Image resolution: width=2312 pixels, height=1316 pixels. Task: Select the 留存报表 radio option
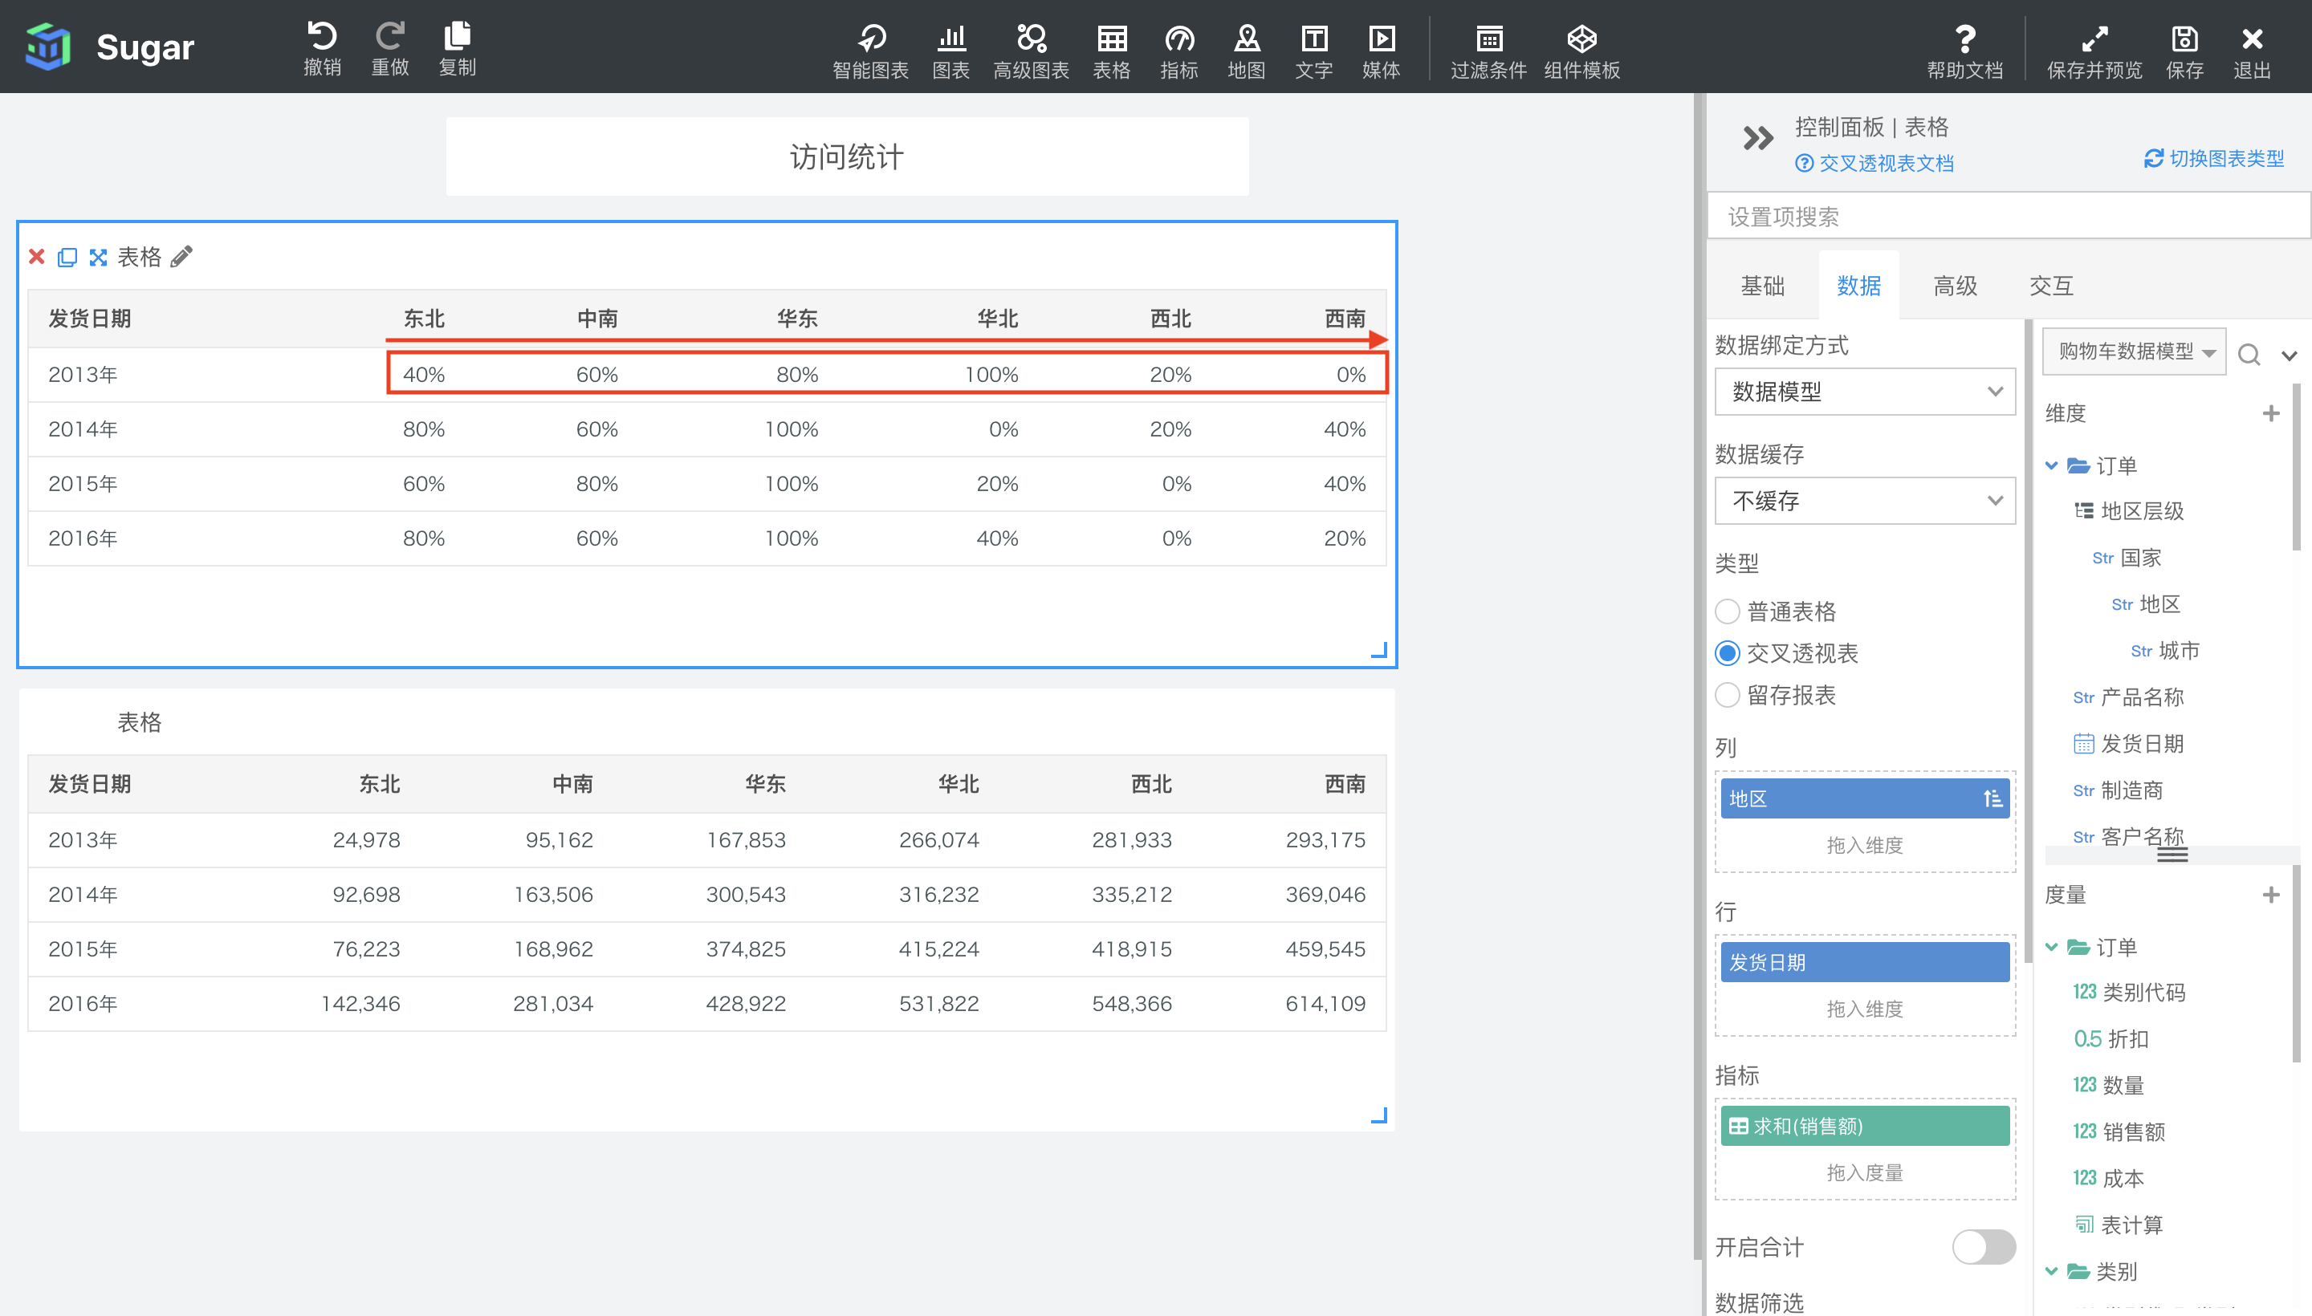[x=1727, y=695]
